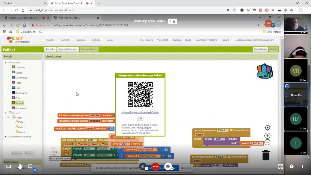The width and height of the screenshot is (311, 175).
Task: Click the QR code image in the dialog
Action: tap(140, 94)
